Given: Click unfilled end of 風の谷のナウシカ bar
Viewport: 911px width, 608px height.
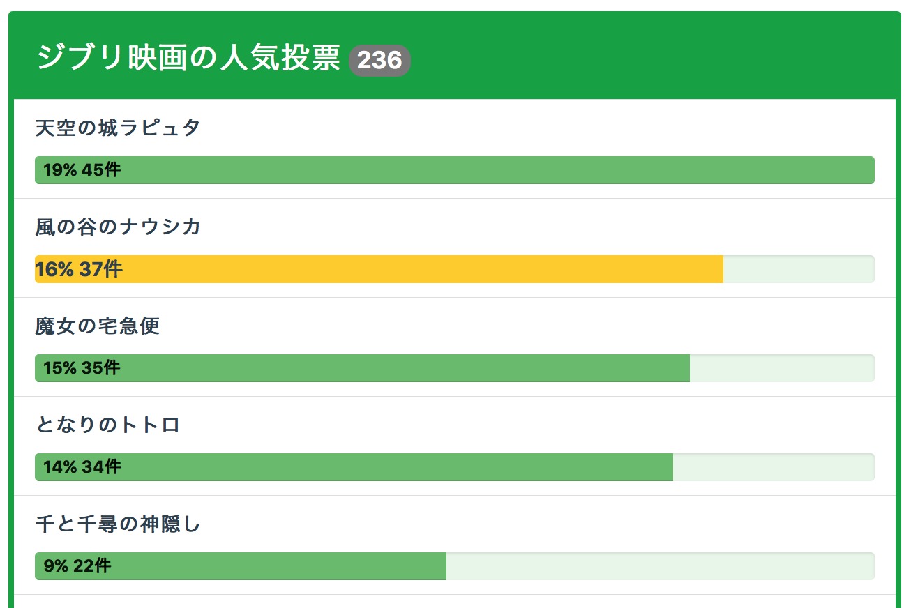Looking at the screenshot, I should click(798, 269).
